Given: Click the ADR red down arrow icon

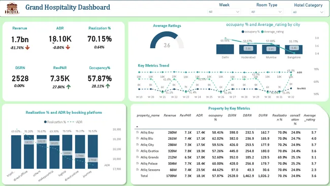Looking at the screenshot, I should 68,47.
